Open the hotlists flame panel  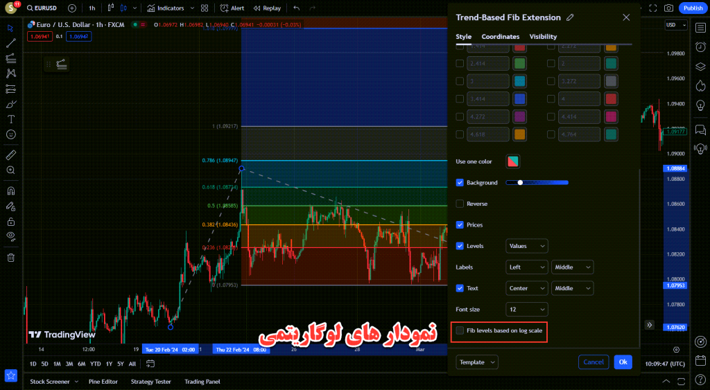click(x=700, y=85)
